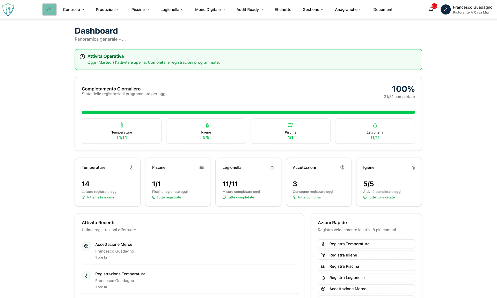Click the app logo in the top left corner
The image size is (497, 298).
[8, 9]
